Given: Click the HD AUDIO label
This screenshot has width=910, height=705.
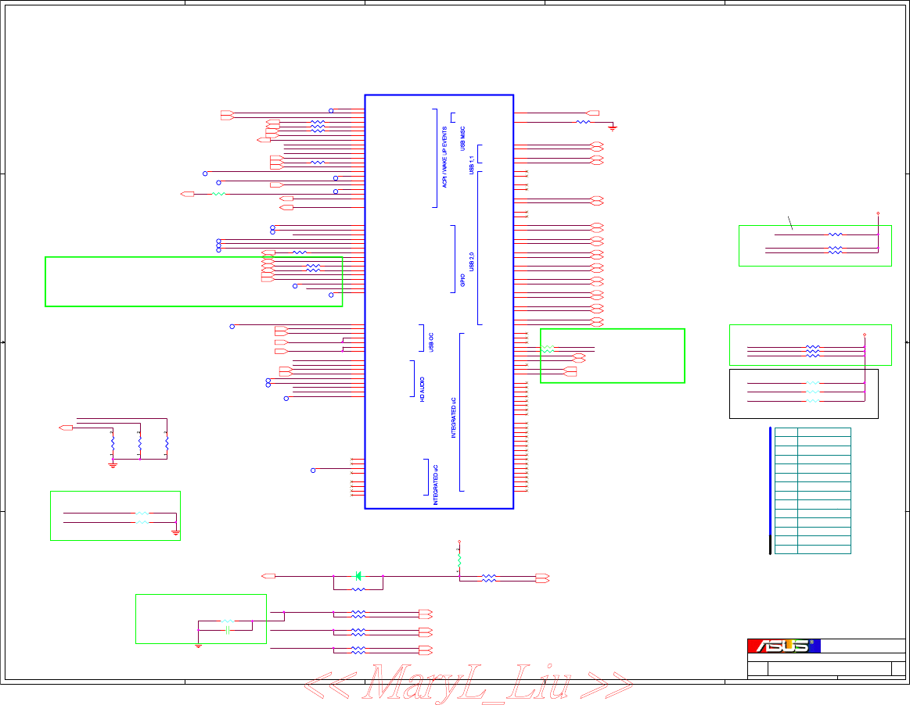Looking at the screenshot, I should pyautogui.click(x=423, y=389).
